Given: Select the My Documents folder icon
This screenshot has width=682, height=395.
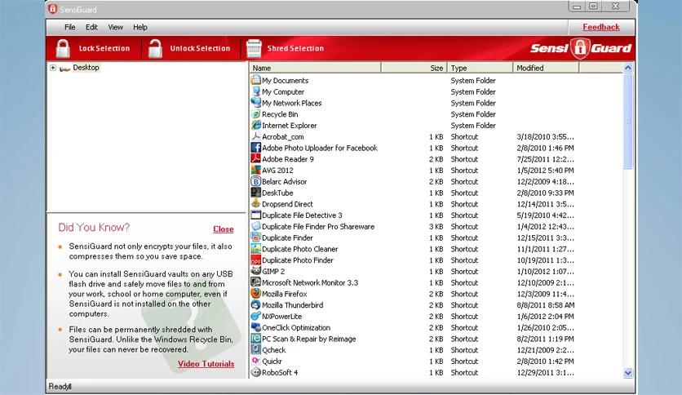Looking at the screenshot, I should pyautogui.click(x=256, y=80).
